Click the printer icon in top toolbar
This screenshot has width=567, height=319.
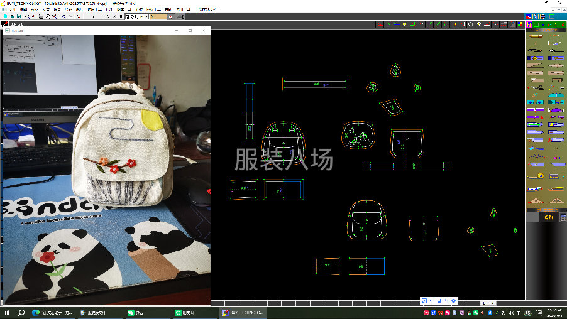[41, 16]
